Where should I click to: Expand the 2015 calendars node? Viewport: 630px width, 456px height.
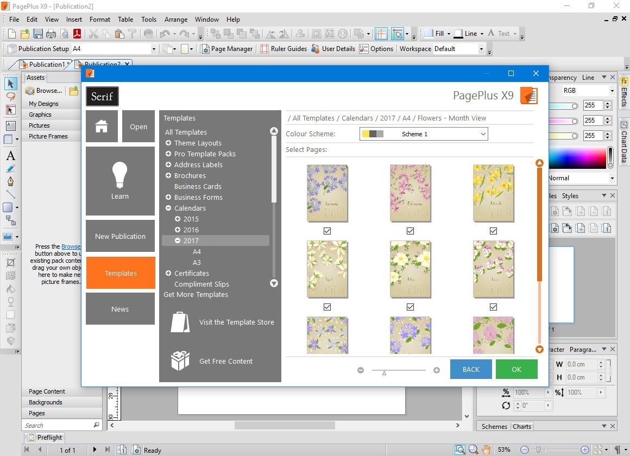coord(178,219)
